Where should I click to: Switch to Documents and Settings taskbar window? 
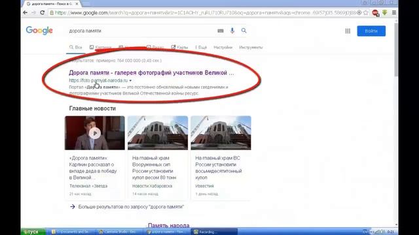(x=72, y=232)
